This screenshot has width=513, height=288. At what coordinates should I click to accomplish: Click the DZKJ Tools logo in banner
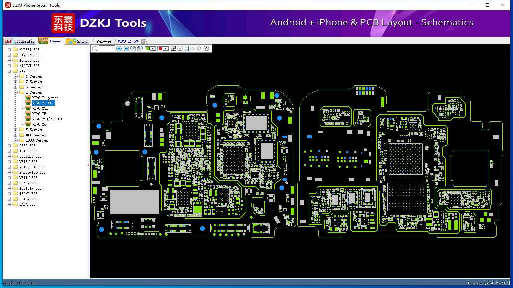click(x=99, y=23)
